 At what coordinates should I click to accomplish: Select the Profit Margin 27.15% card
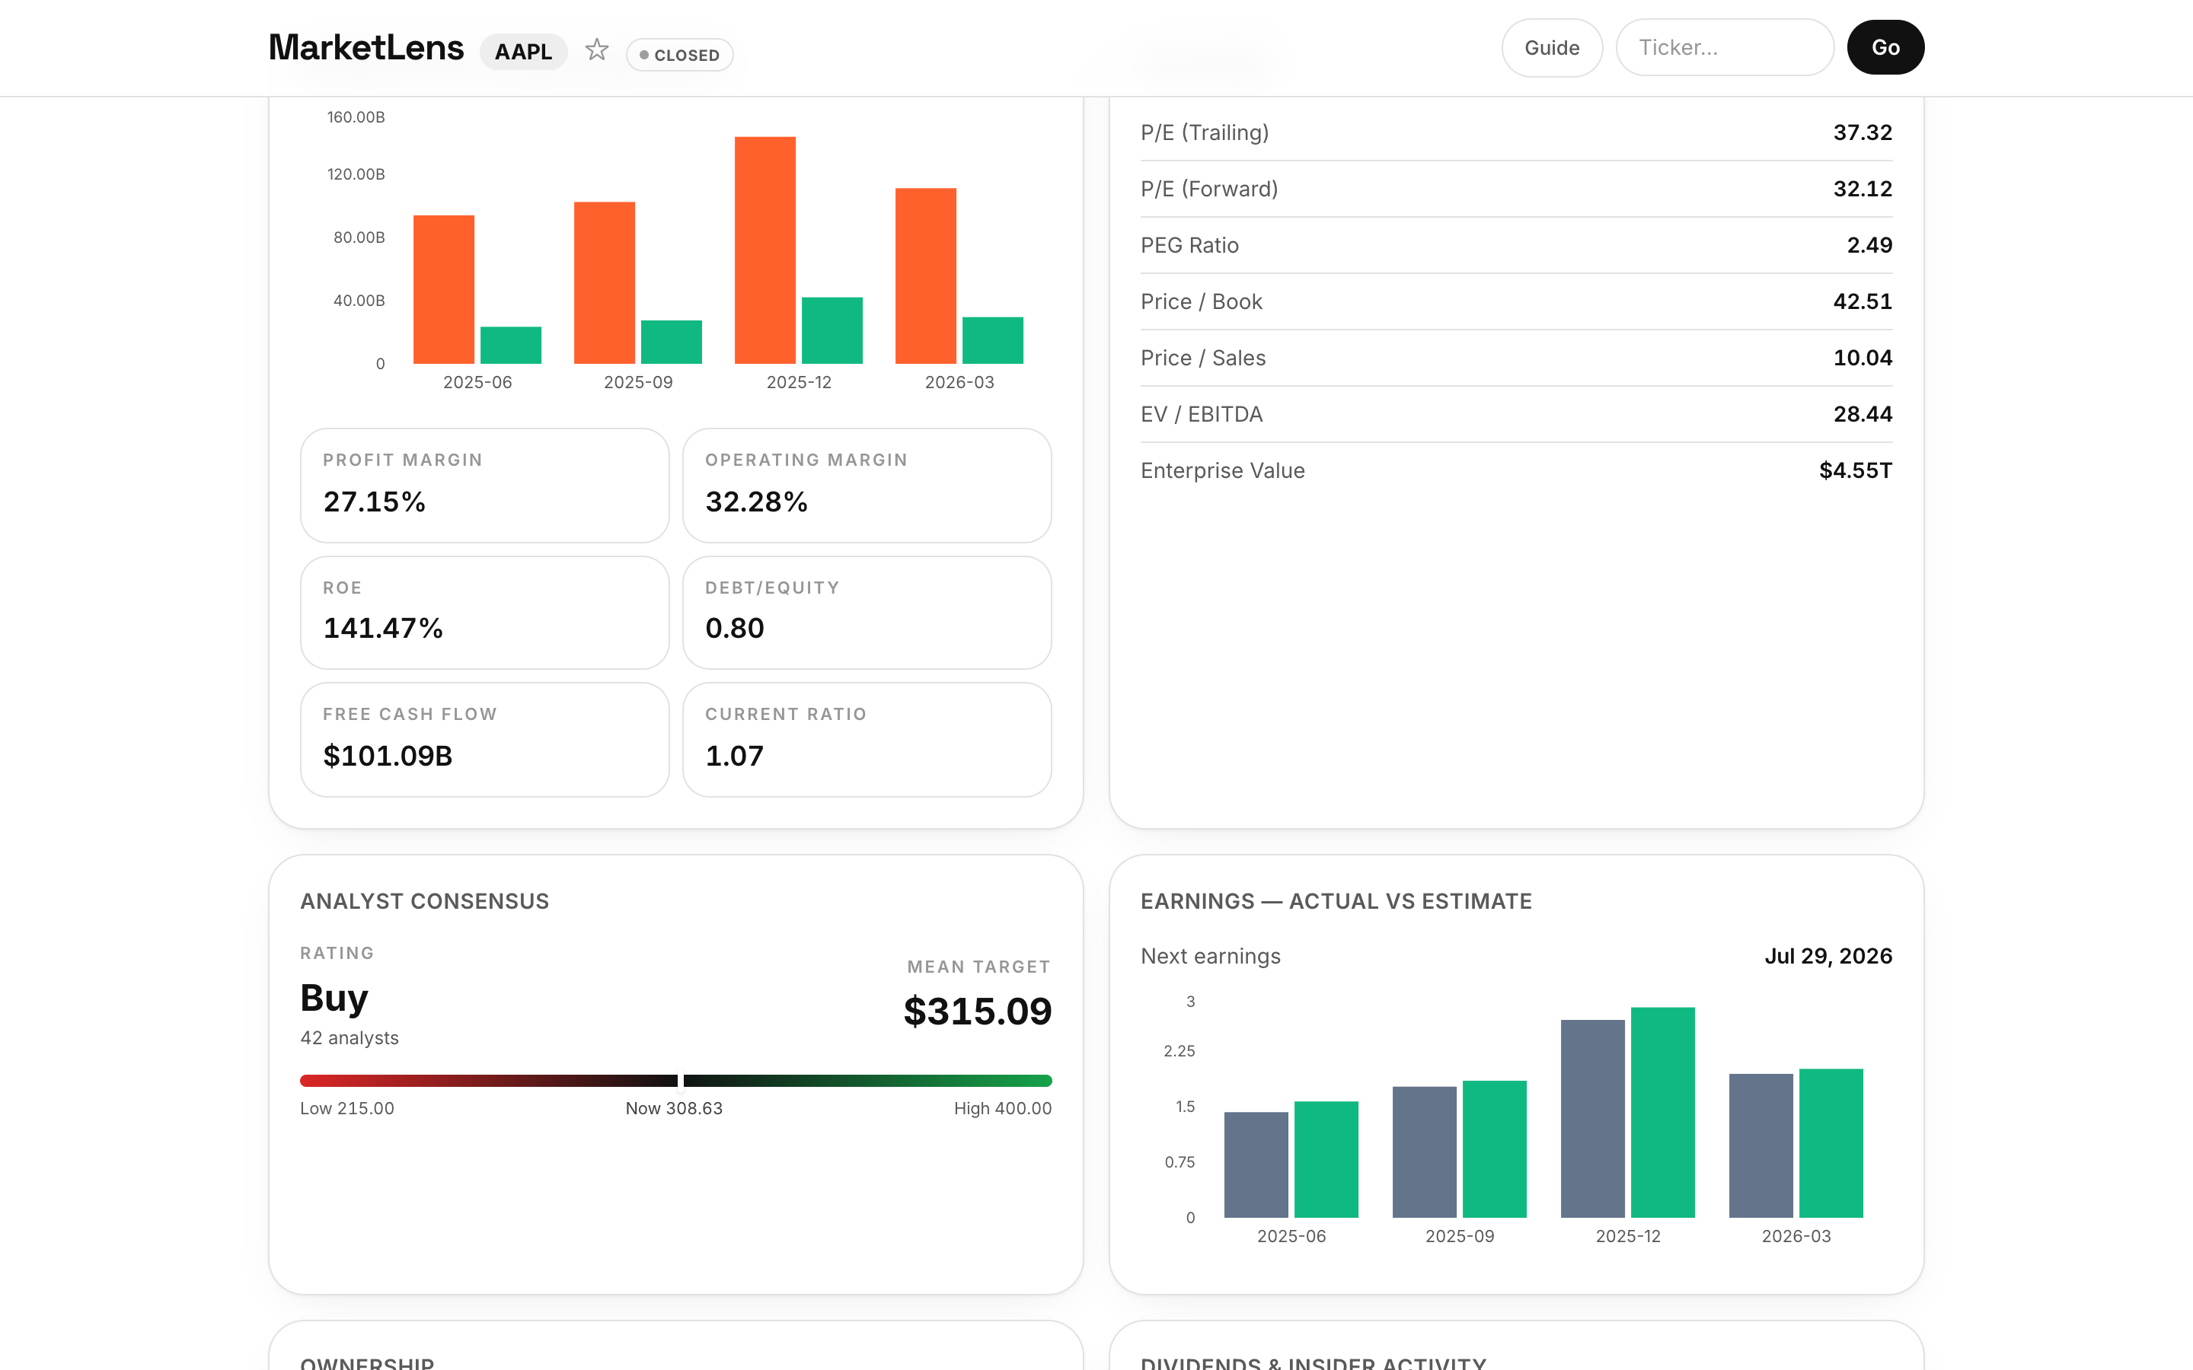click(485, 486)
